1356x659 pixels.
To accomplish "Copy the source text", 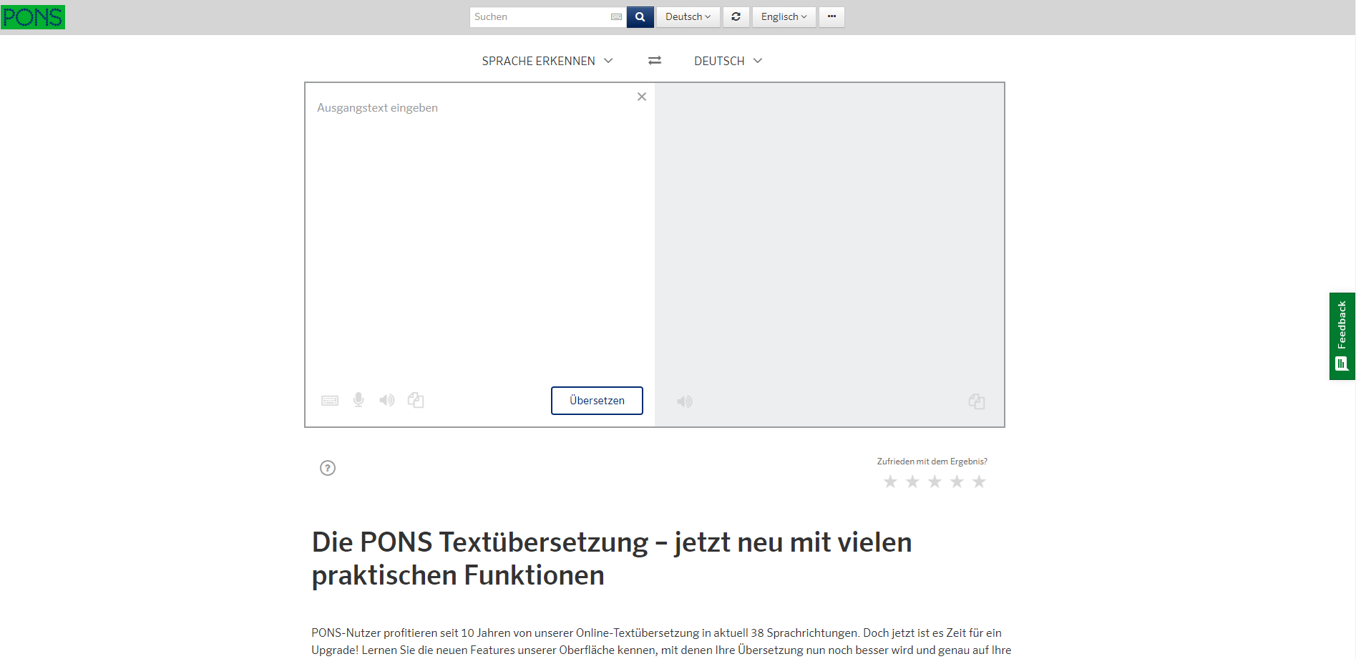I will [x=416, y=400].
